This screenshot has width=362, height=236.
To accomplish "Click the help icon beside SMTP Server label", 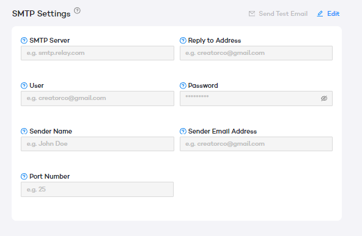I will click(x=24, y=40).
